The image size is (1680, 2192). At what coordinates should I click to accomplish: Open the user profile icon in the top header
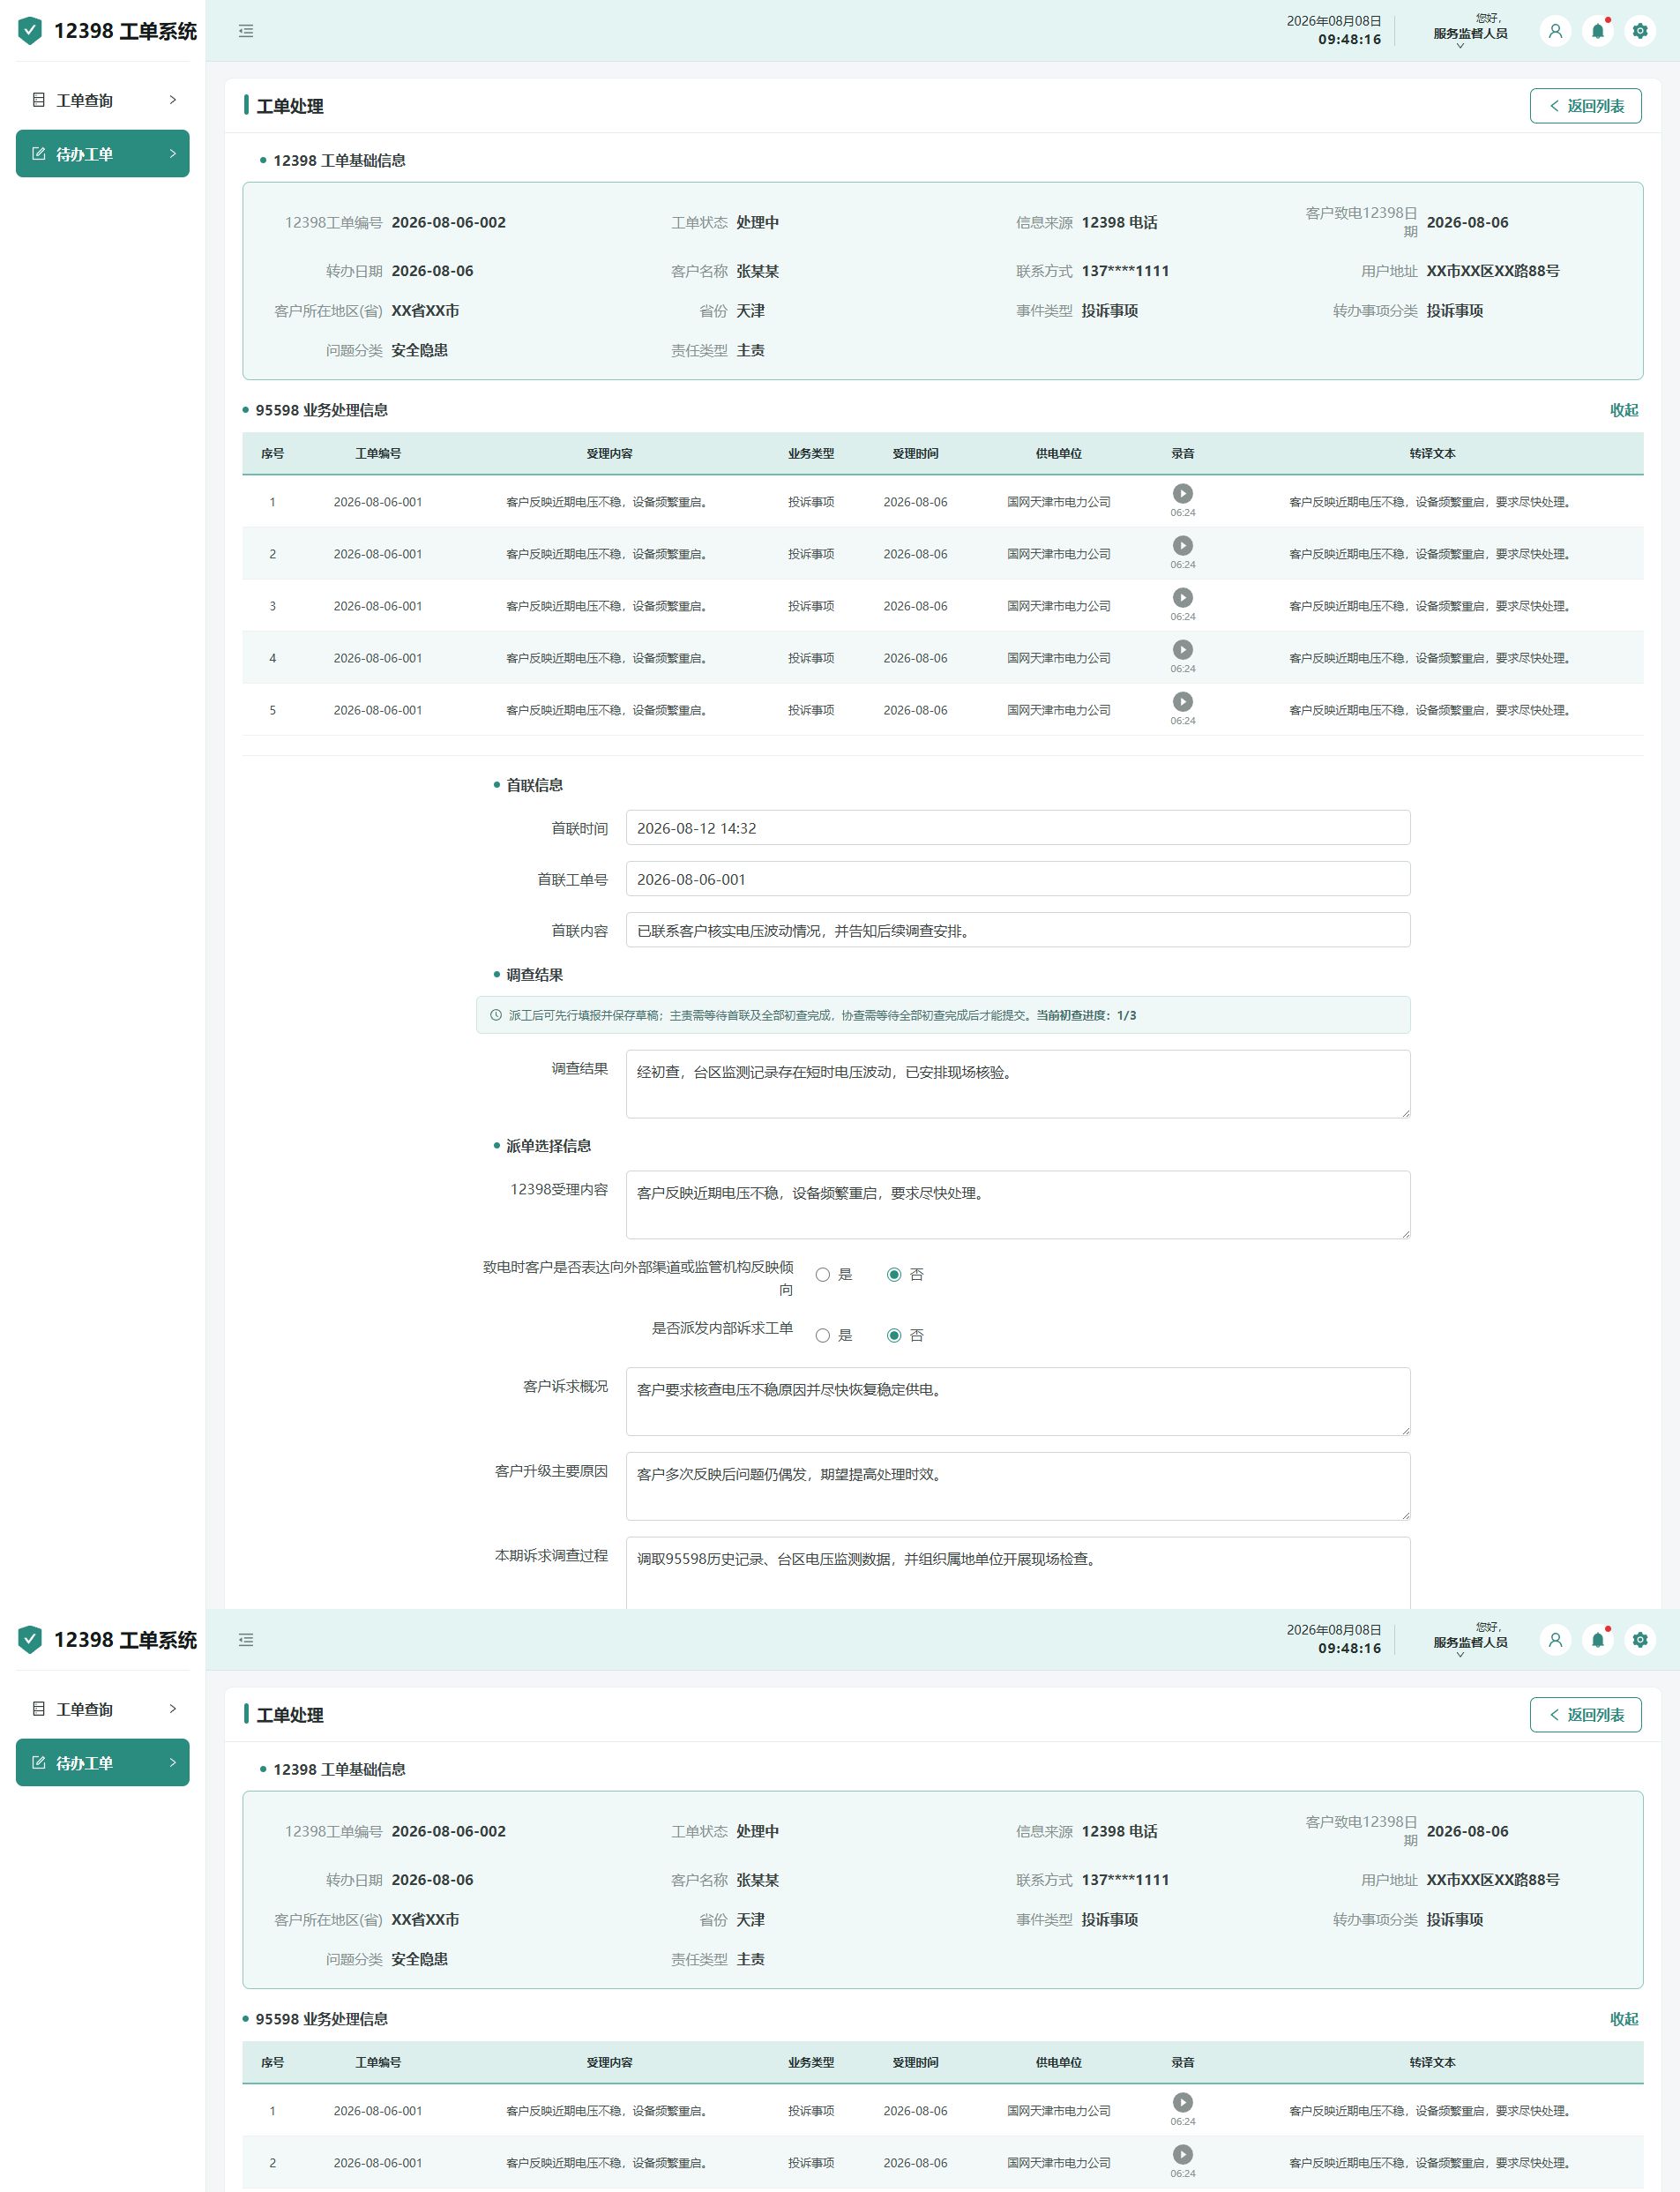coord(1555,31)
